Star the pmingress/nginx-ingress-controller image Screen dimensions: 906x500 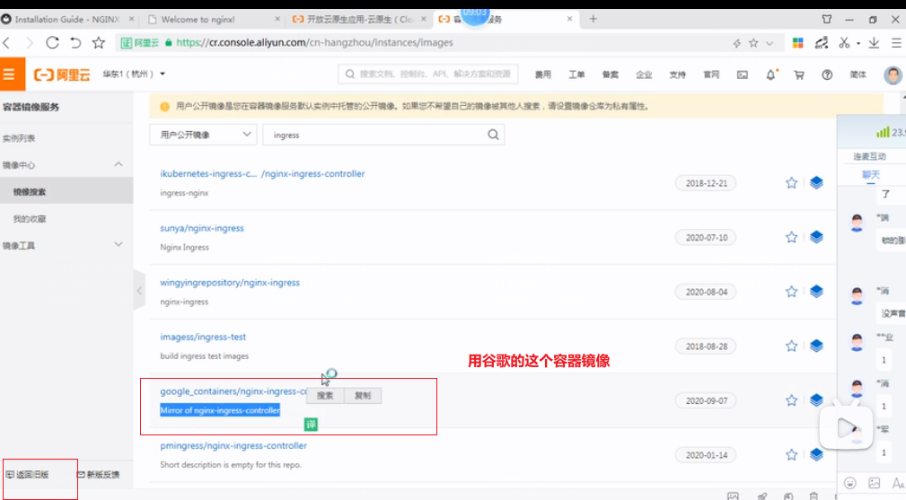[x=791, y=455]
